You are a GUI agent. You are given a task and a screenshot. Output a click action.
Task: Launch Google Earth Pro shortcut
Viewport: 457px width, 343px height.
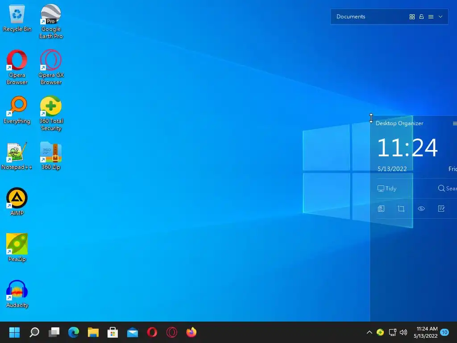[51, 21]
